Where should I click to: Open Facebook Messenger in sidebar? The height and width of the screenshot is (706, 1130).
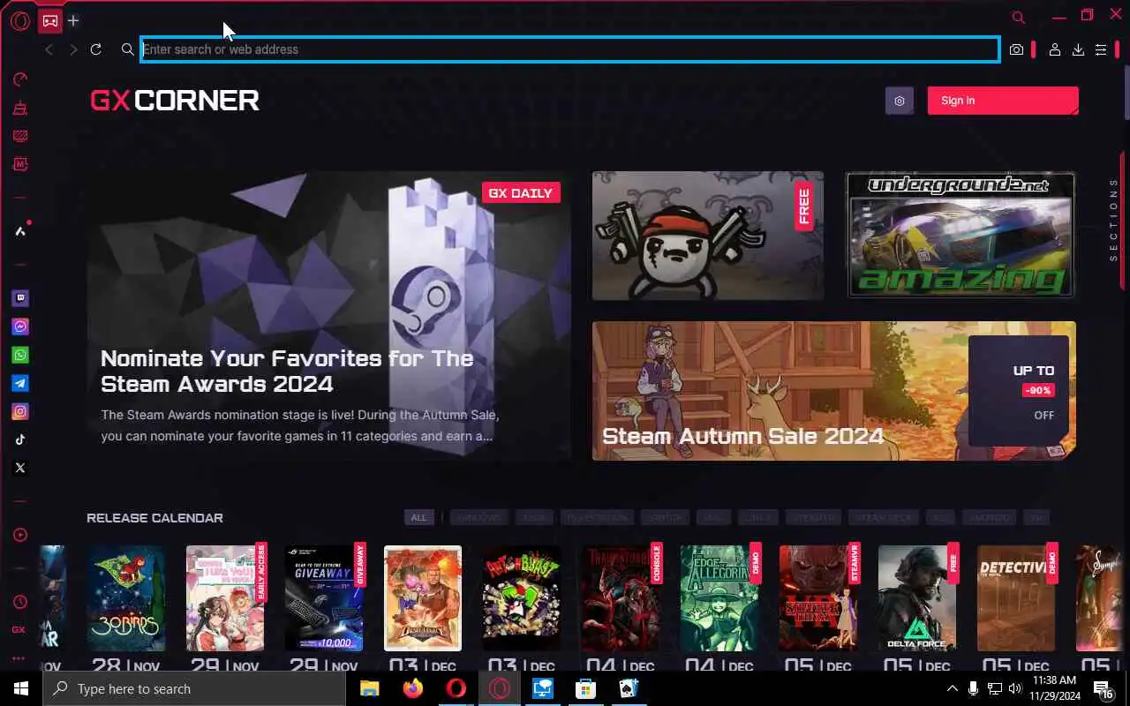(20, 327)
